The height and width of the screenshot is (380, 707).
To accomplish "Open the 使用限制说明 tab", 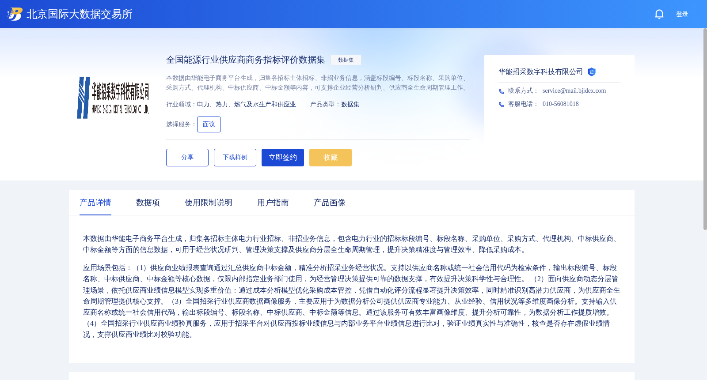I will point(209,203).
